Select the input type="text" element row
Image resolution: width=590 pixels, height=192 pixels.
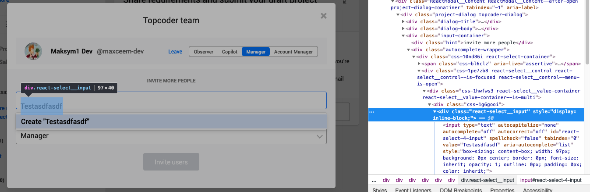pyautogui.click(x=512, y=148)
